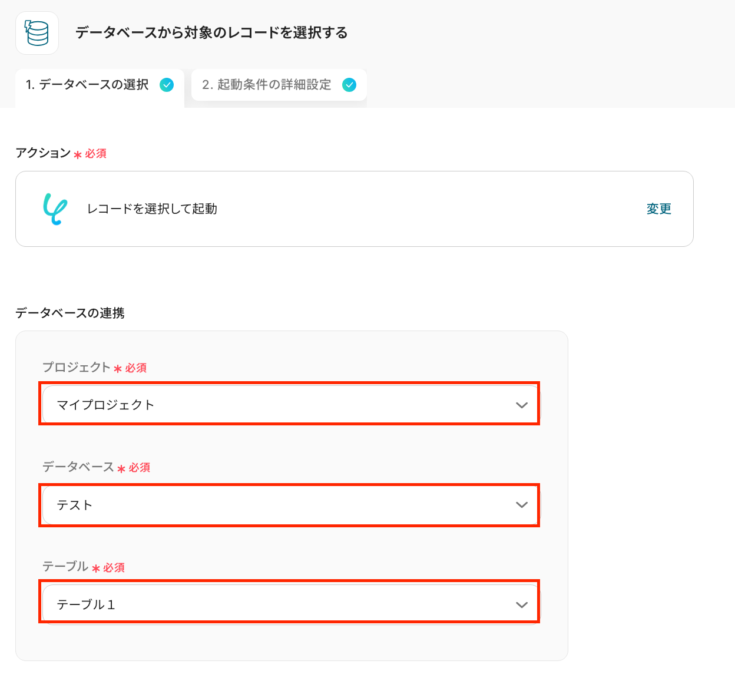Switch to 1. データベースの選択 tab

point(87,85)
